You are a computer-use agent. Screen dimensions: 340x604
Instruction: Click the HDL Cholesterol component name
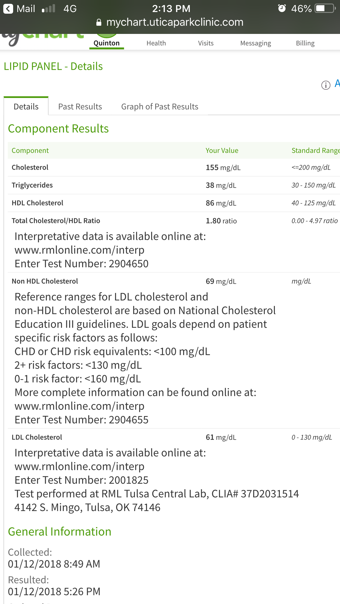tap(38, 203)
